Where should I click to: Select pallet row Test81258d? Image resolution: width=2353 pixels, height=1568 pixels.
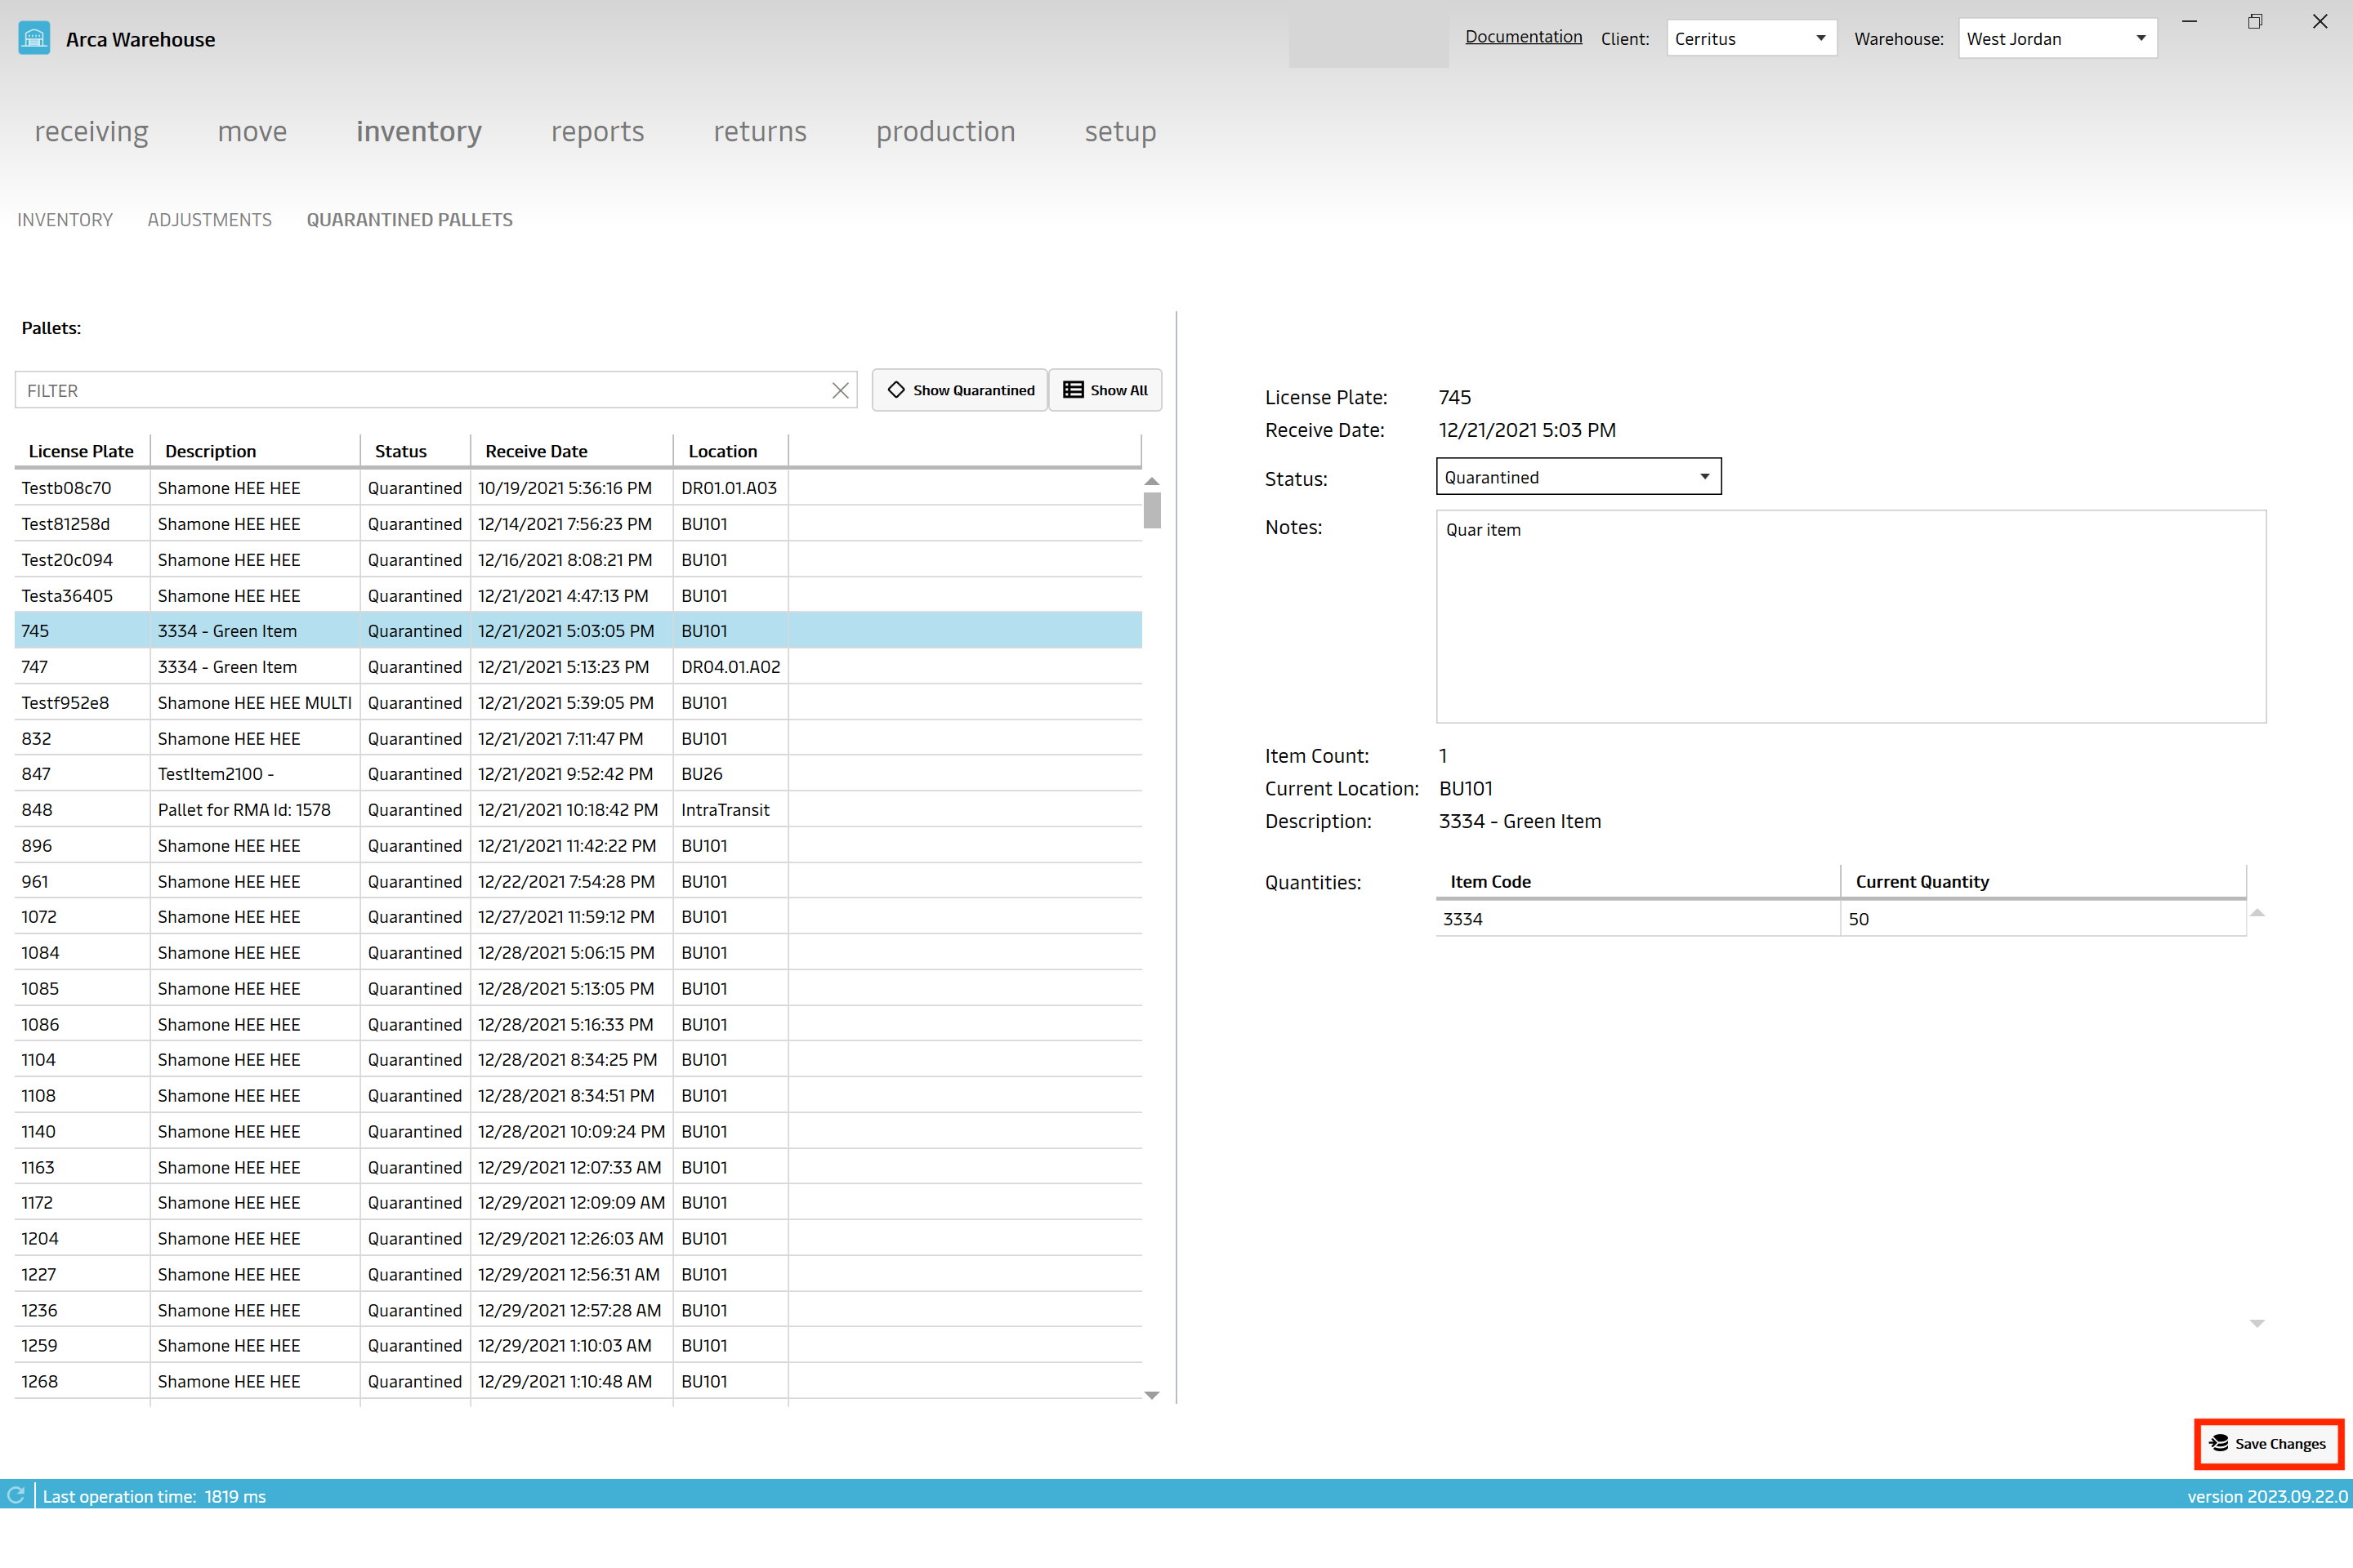click(x=578, y=524)
